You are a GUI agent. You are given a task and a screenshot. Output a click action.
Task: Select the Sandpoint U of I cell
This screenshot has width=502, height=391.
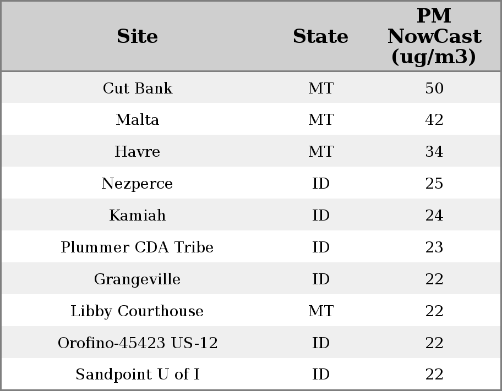tap(137, 375)
